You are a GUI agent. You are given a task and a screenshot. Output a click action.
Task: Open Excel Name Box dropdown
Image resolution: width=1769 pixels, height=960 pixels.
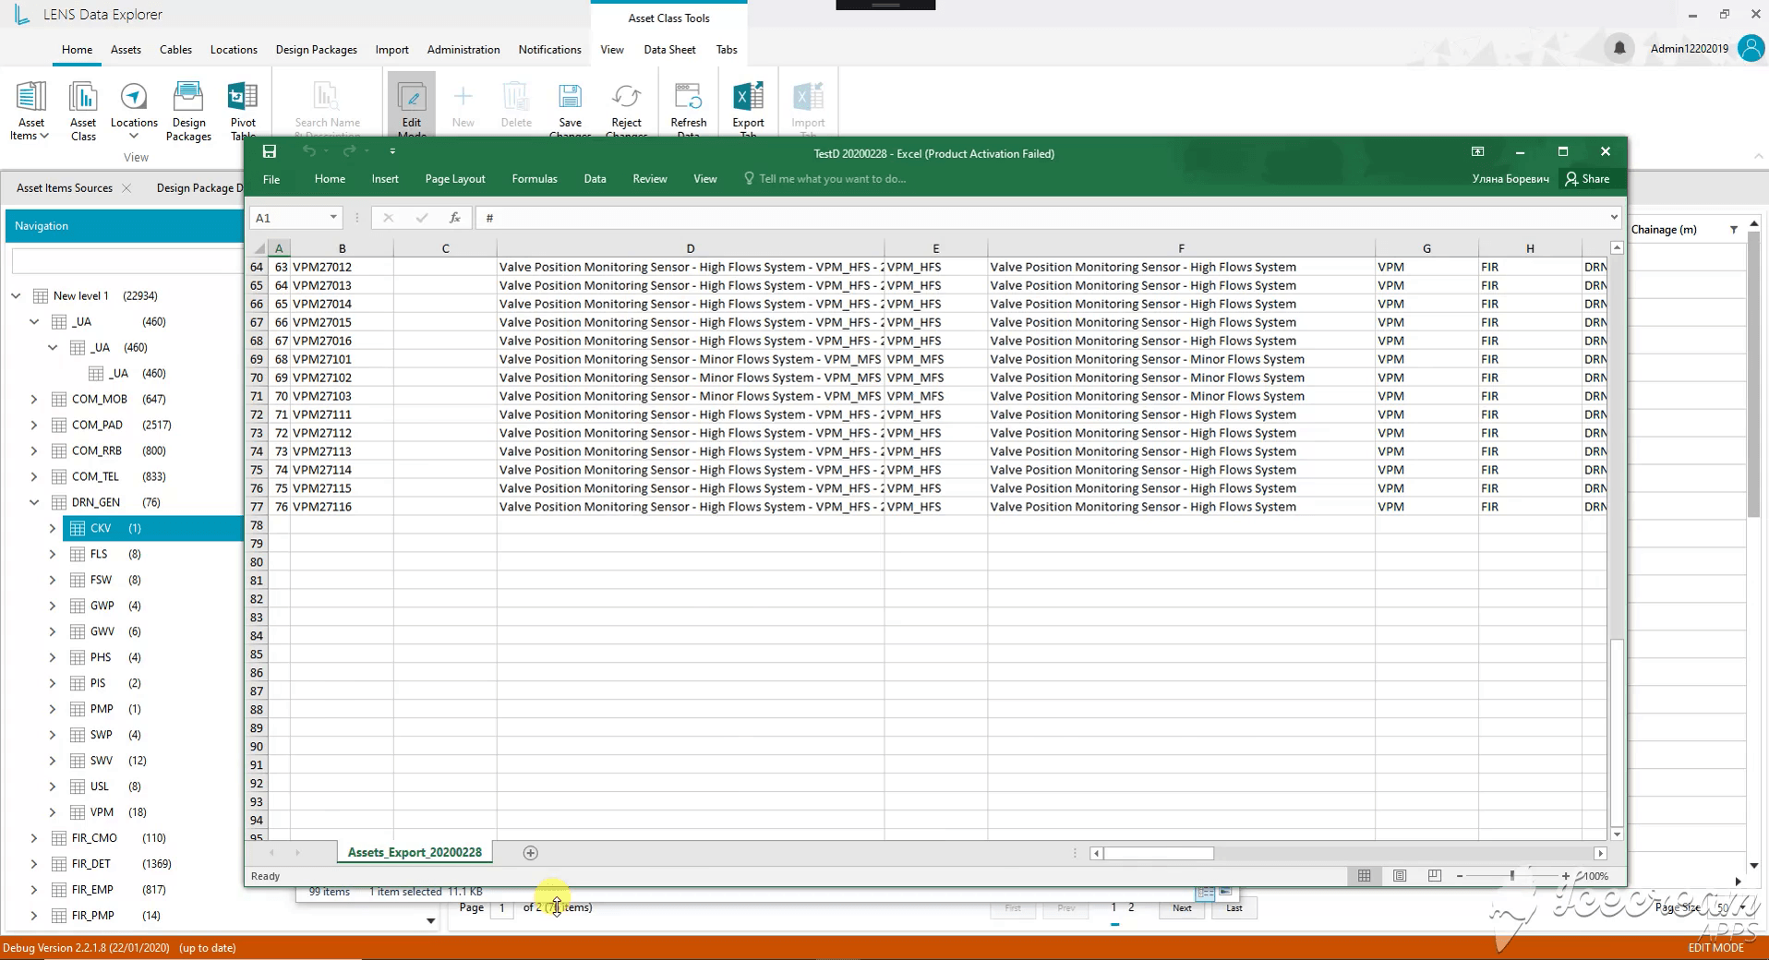point(333,218)
